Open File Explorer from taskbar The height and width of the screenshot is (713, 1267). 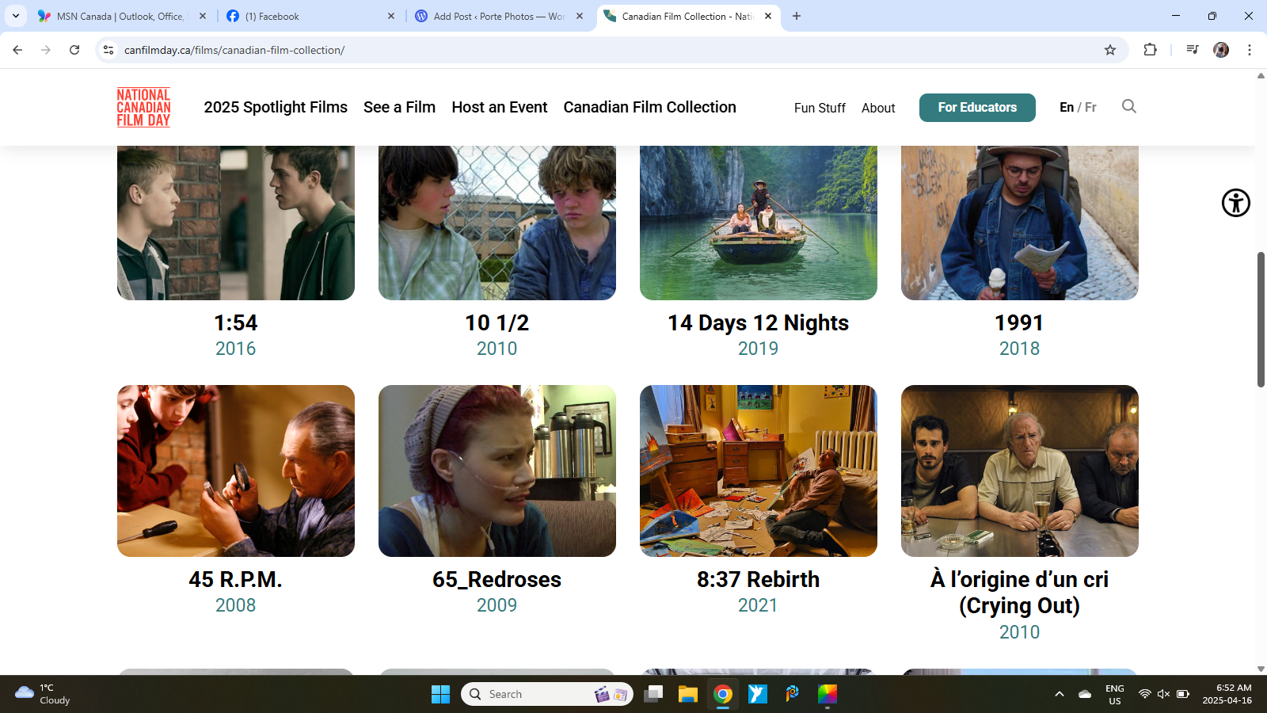coord(687,695)
